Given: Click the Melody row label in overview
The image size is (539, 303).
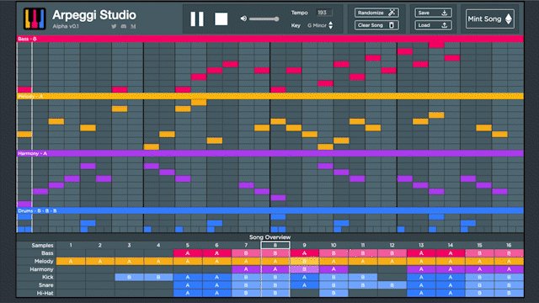Looking at the screenshot, I should [x=44, y=262].
